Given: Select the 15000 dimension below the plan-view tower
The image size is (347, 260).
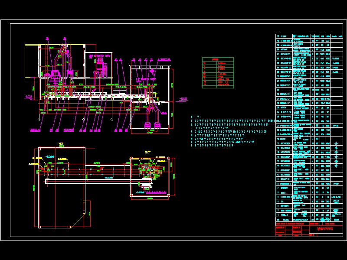Looking at the screenshot, I should point(150,198).
